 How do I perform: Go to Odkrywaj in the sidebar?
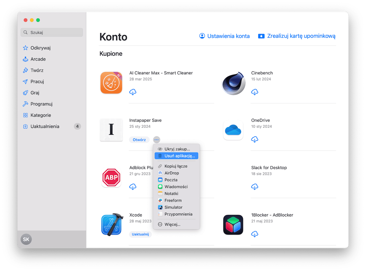click(x=40, y=48)
